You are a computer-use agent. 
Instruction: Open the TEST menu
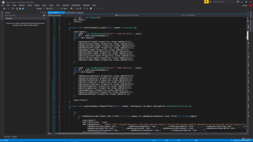coord(58,5)
